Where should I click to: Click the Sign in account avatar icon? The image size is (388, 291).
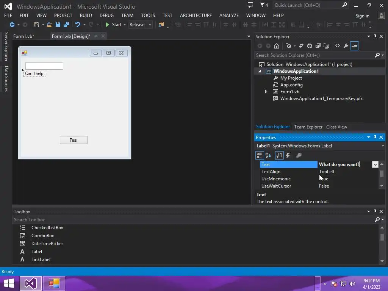point(381,15)
